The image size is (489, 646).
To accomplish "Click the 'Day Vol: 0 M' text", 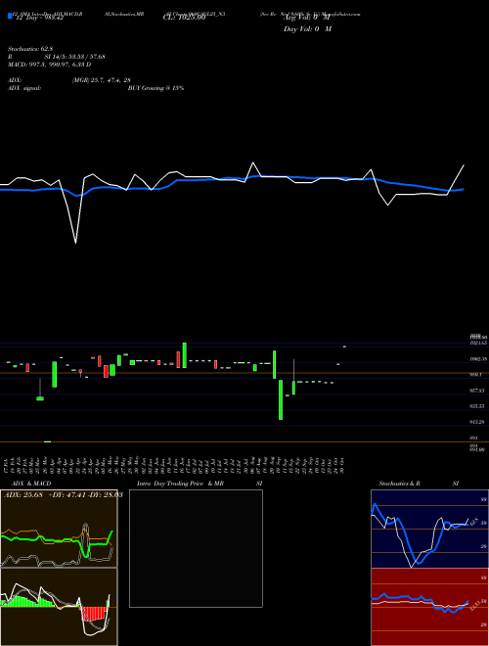I will (307, 29).
